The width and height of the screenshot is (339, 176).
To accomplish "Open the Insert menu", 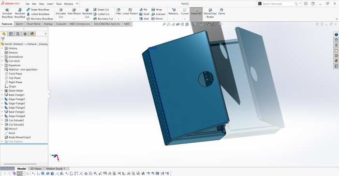I will point(50,4).
